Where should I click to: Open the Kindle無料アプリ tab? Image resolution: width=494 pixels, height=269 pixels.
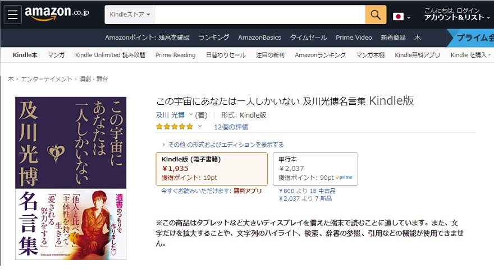tap(417, 55)
